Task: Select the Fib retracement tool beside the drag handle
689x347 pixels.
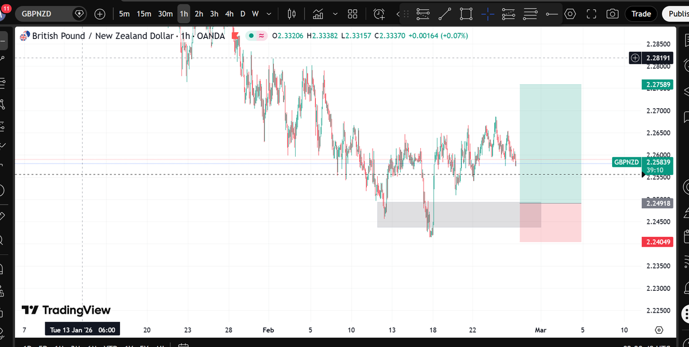Action: 423,13
